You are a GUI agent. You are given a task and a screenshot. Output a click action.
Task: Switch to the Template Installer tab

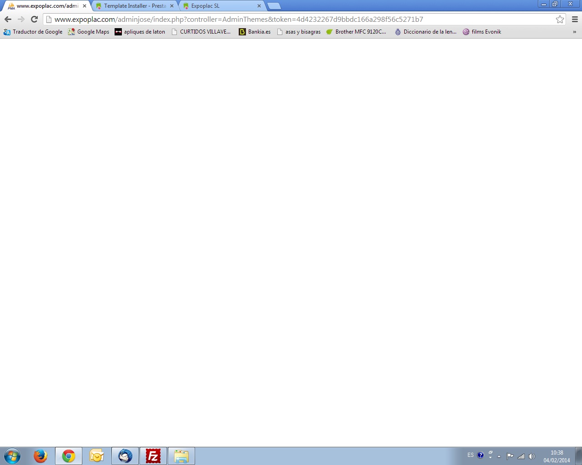pyautogui.click(x=135, y=6)
